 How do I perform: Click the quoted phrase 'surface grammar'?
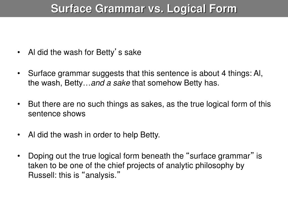point(220,156)
